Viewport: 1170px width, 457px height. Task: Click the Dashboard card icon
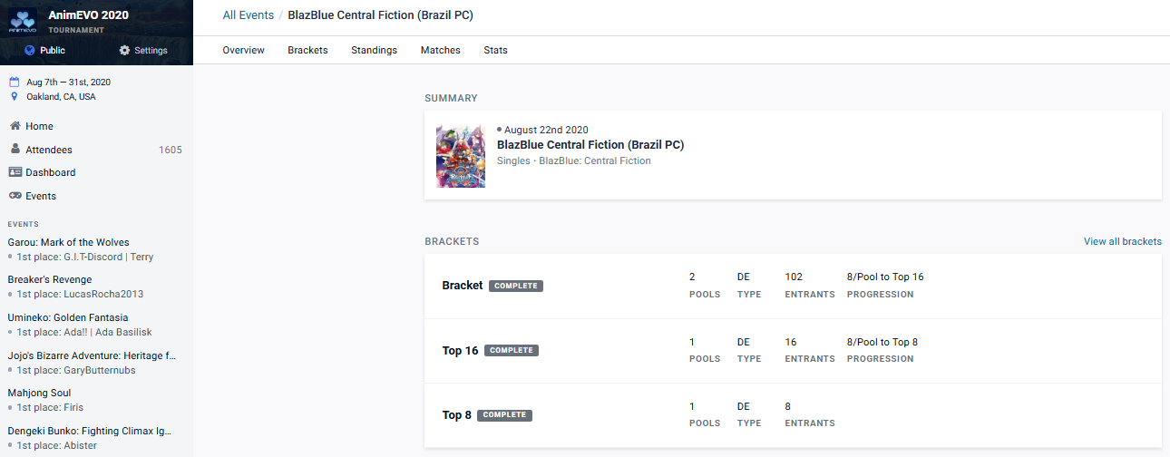point(15,172)
